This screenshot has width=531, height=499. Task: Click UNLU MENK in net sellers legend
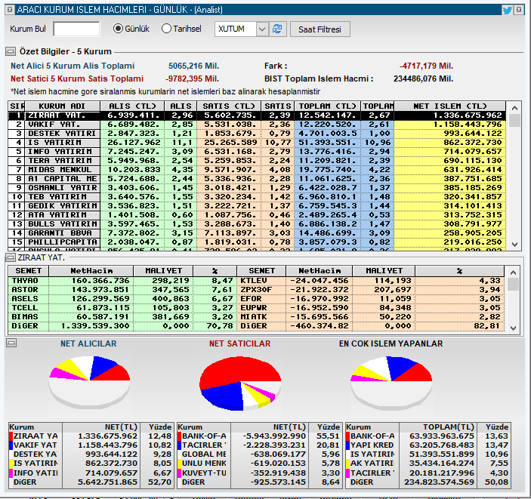[204, 464]
